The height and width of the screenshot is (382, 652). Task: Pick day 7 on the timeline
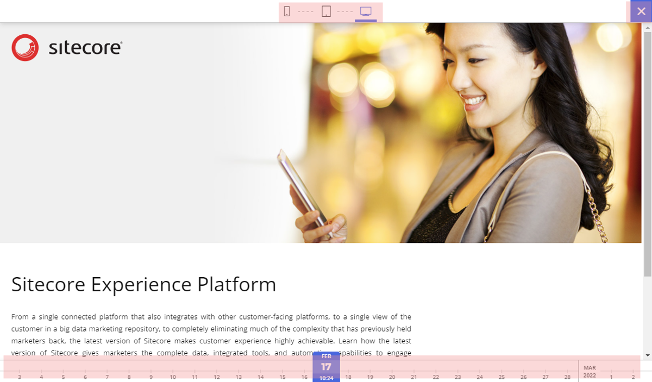point(107,377)
